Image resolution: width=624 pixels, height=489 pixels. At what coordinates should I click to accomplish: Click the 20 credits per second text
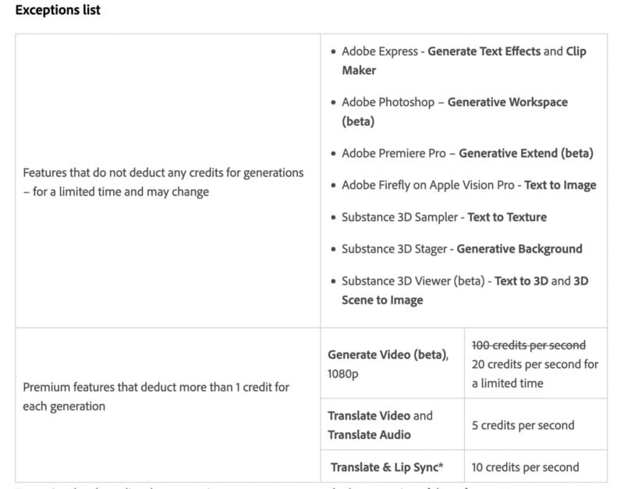[535, 364]
